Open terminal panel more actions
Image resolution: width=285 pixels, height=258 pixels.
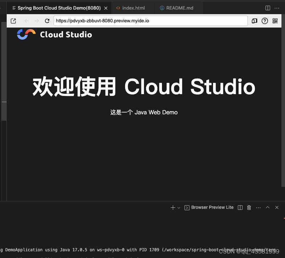pos(258,207)
